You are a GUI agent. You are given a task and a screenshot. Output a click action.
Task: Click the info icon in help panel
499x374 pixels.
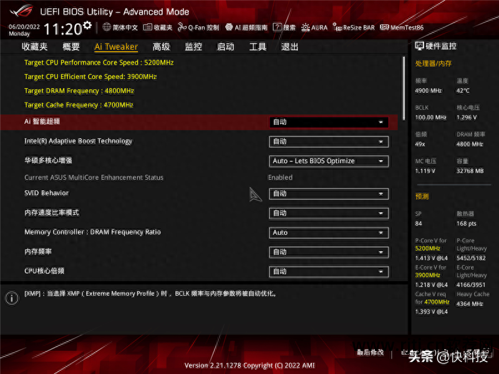12,298
